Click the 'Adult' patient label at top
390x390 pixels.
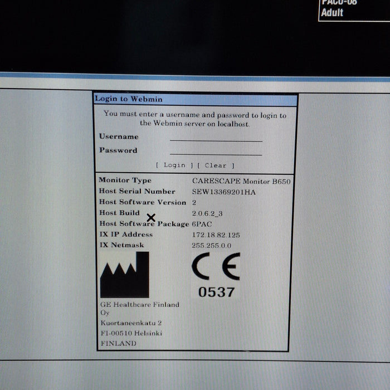point(332,12)
